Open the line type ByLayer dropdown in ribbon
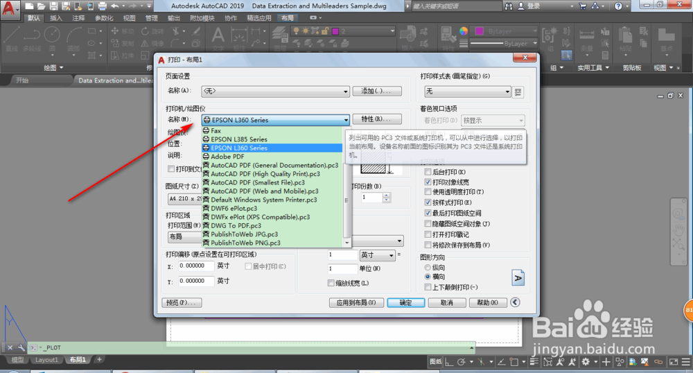Viewport: 693px width, 373px height. (x=504, y=44)
